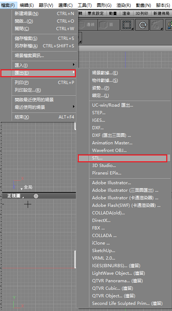This screenshot has height=311, width=172.
Task: Choose the dashed box selection tool
Action: 128,24
